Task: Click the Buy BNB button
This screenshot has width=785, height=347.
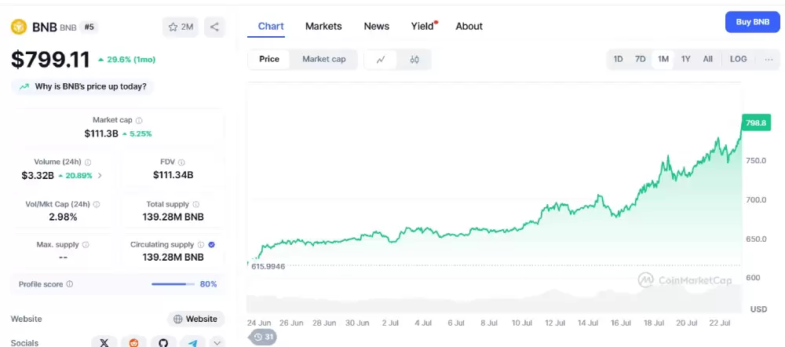Action: [752, 22]
